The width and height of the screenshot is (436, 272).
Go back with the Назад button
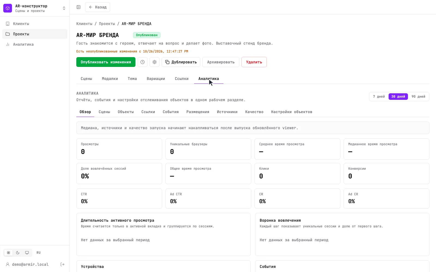[x=98, y=7]
